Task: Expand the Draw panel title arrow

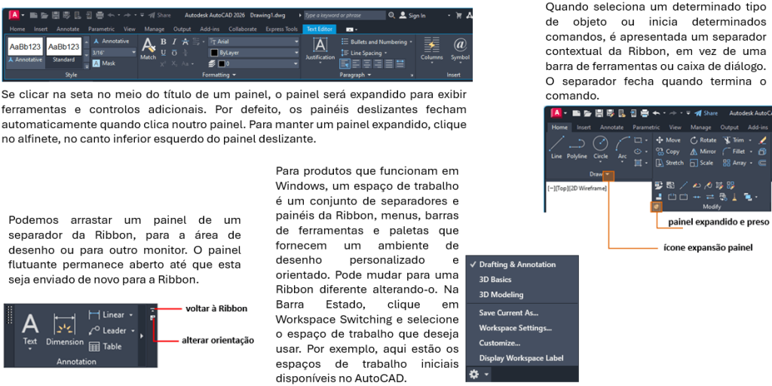Action: tap(608, 175)
